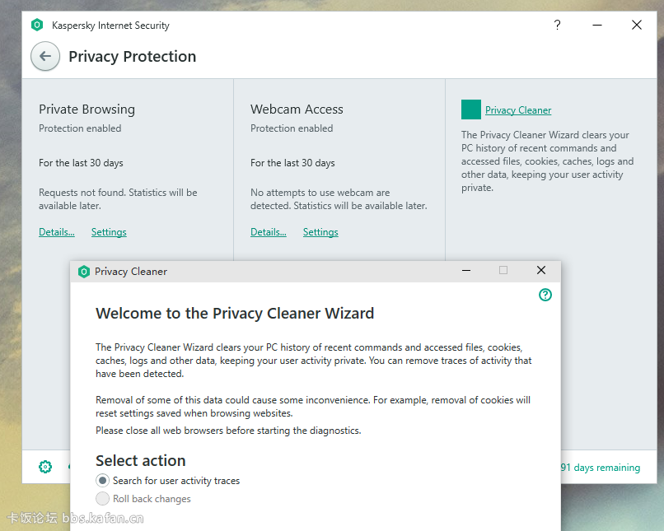Click the disabled maximize button of Privacy Cleaner

click(x=503, y=270)
